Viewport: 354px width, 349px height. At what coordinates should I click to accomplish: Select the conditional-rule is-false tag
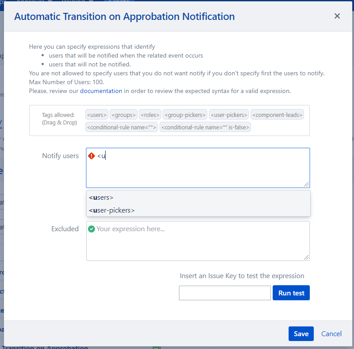click(206, 128)
